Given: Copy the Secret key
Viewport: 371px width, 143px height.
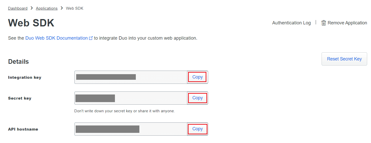Looking at the screenshot, I should pyautogui.click(x=197, y=98).
